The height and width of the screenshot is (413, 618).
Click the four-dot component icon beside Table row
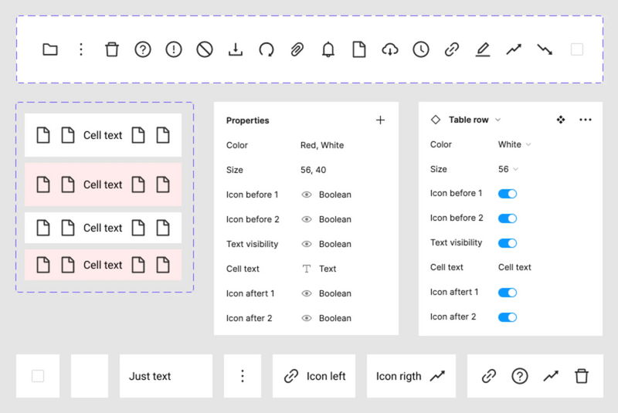click(x=561, y=120)
